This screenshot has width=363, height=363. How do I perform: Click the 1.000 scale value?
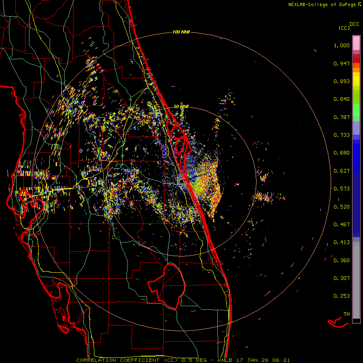click(342, 45)
